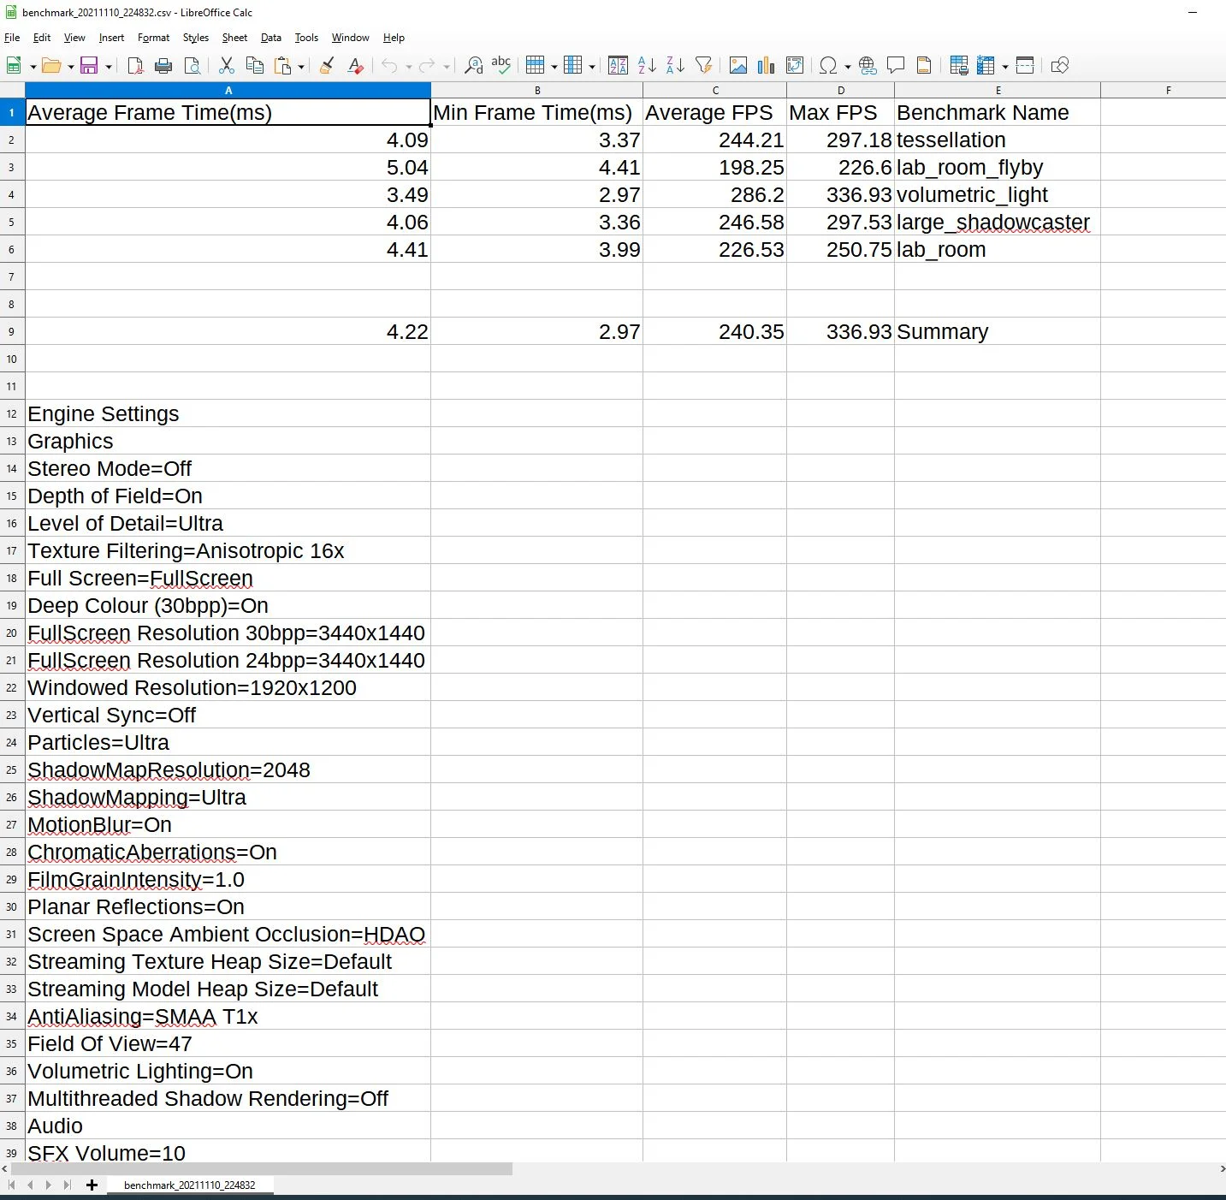
Task: Expand the Paste options dropdown arrow
Action: pyautogui.click(x=301, y=67)
